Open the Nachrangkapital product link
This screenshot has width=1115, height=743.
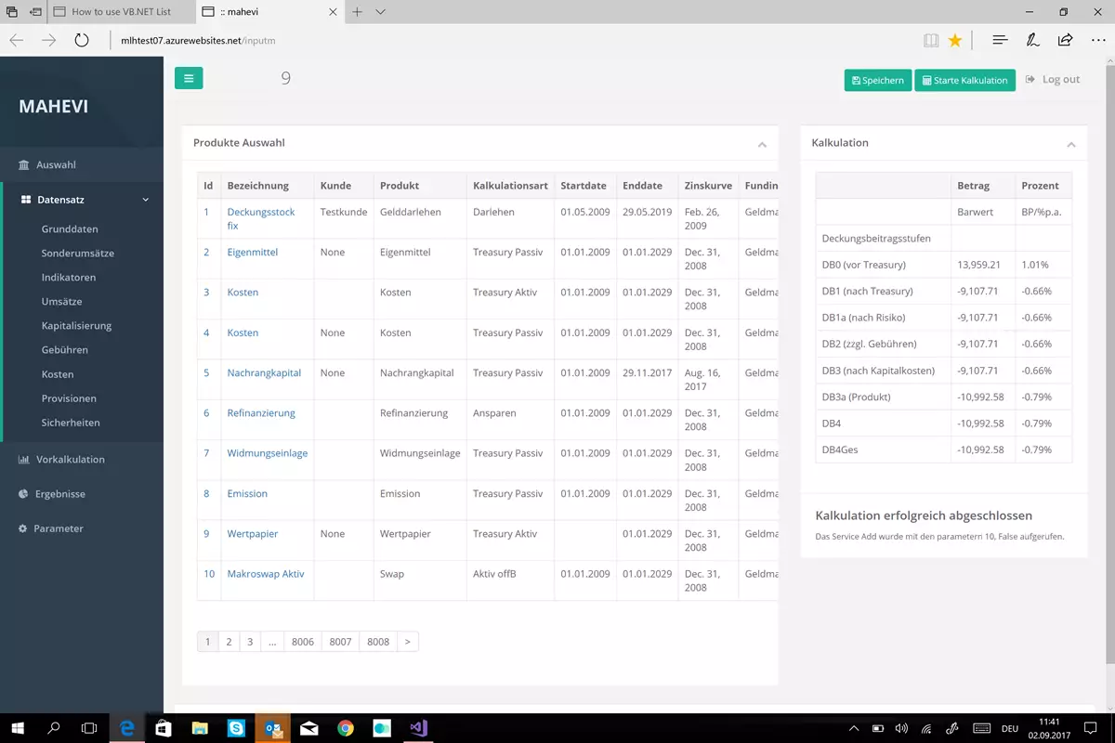pos(264,372)
